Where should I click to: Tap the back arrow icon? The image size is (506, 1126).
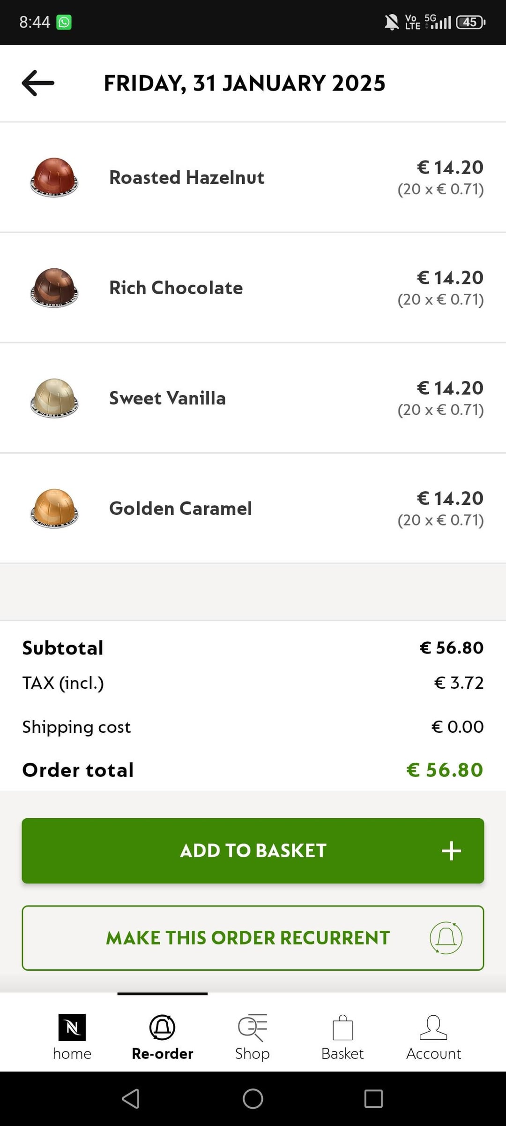click(x=38, y=83)
